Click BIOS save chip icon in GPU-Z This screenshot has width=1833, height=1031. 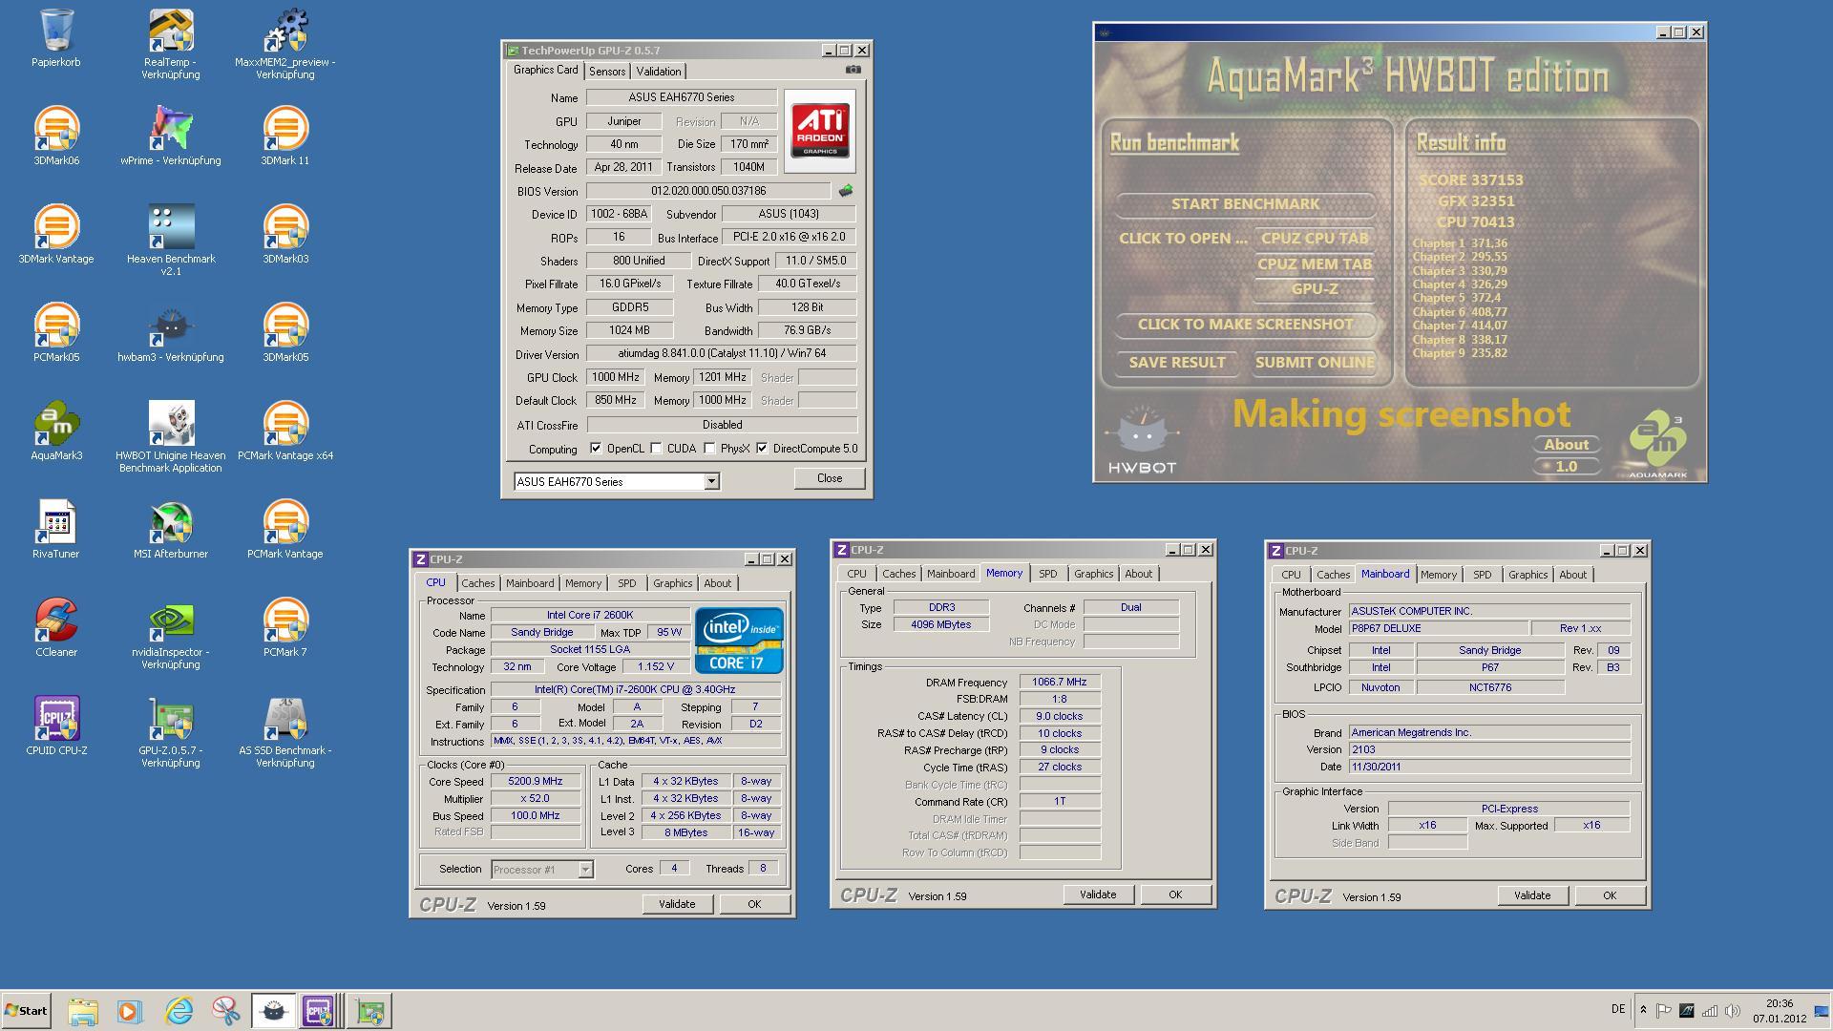point(845,191)
